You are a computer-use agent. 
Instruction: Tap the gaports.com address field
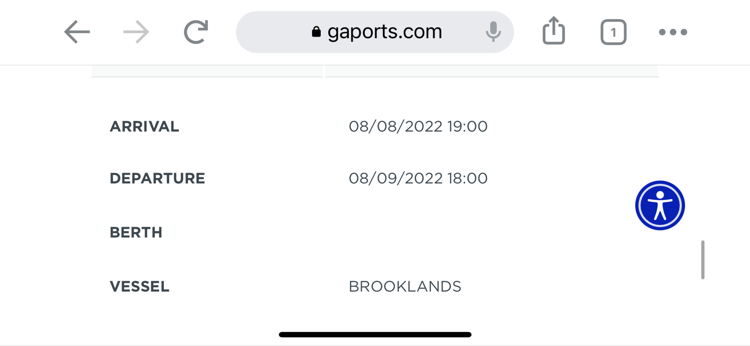pyautogui.click(x=384, y=32)
